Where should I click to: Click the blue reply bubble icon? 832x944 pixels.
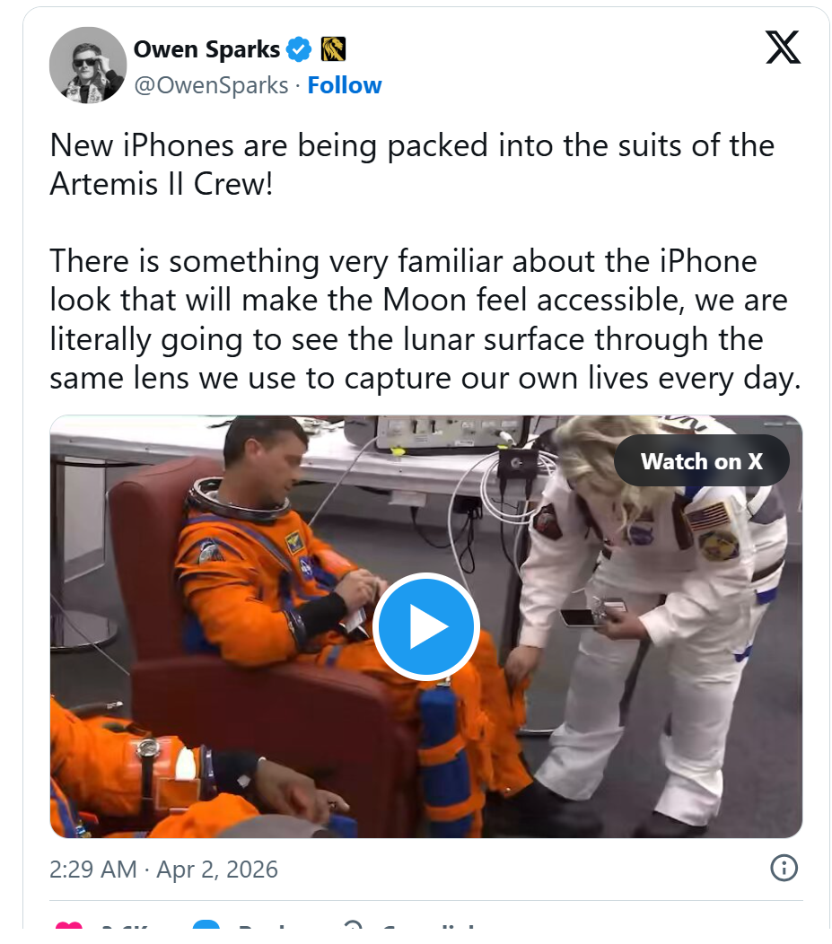pos(207,931)
